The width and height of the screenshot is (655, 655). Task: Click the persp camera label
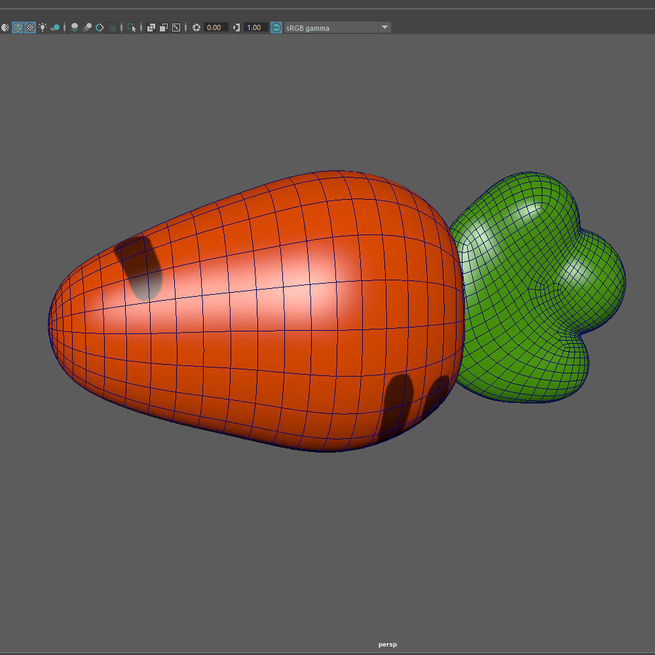click(x=388, y=645)
